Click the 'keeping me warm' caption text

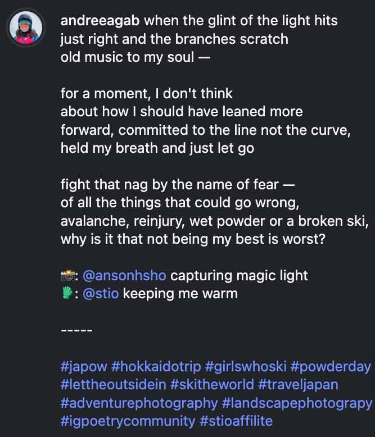click(x=180, y=294)
